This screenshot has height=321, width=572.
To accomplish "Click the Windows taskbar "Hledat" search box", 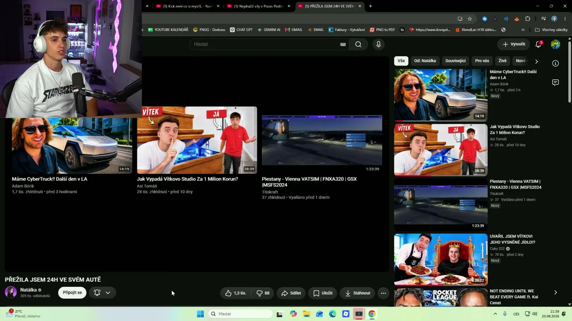I will pyautogui.click(x=240, y=314).
